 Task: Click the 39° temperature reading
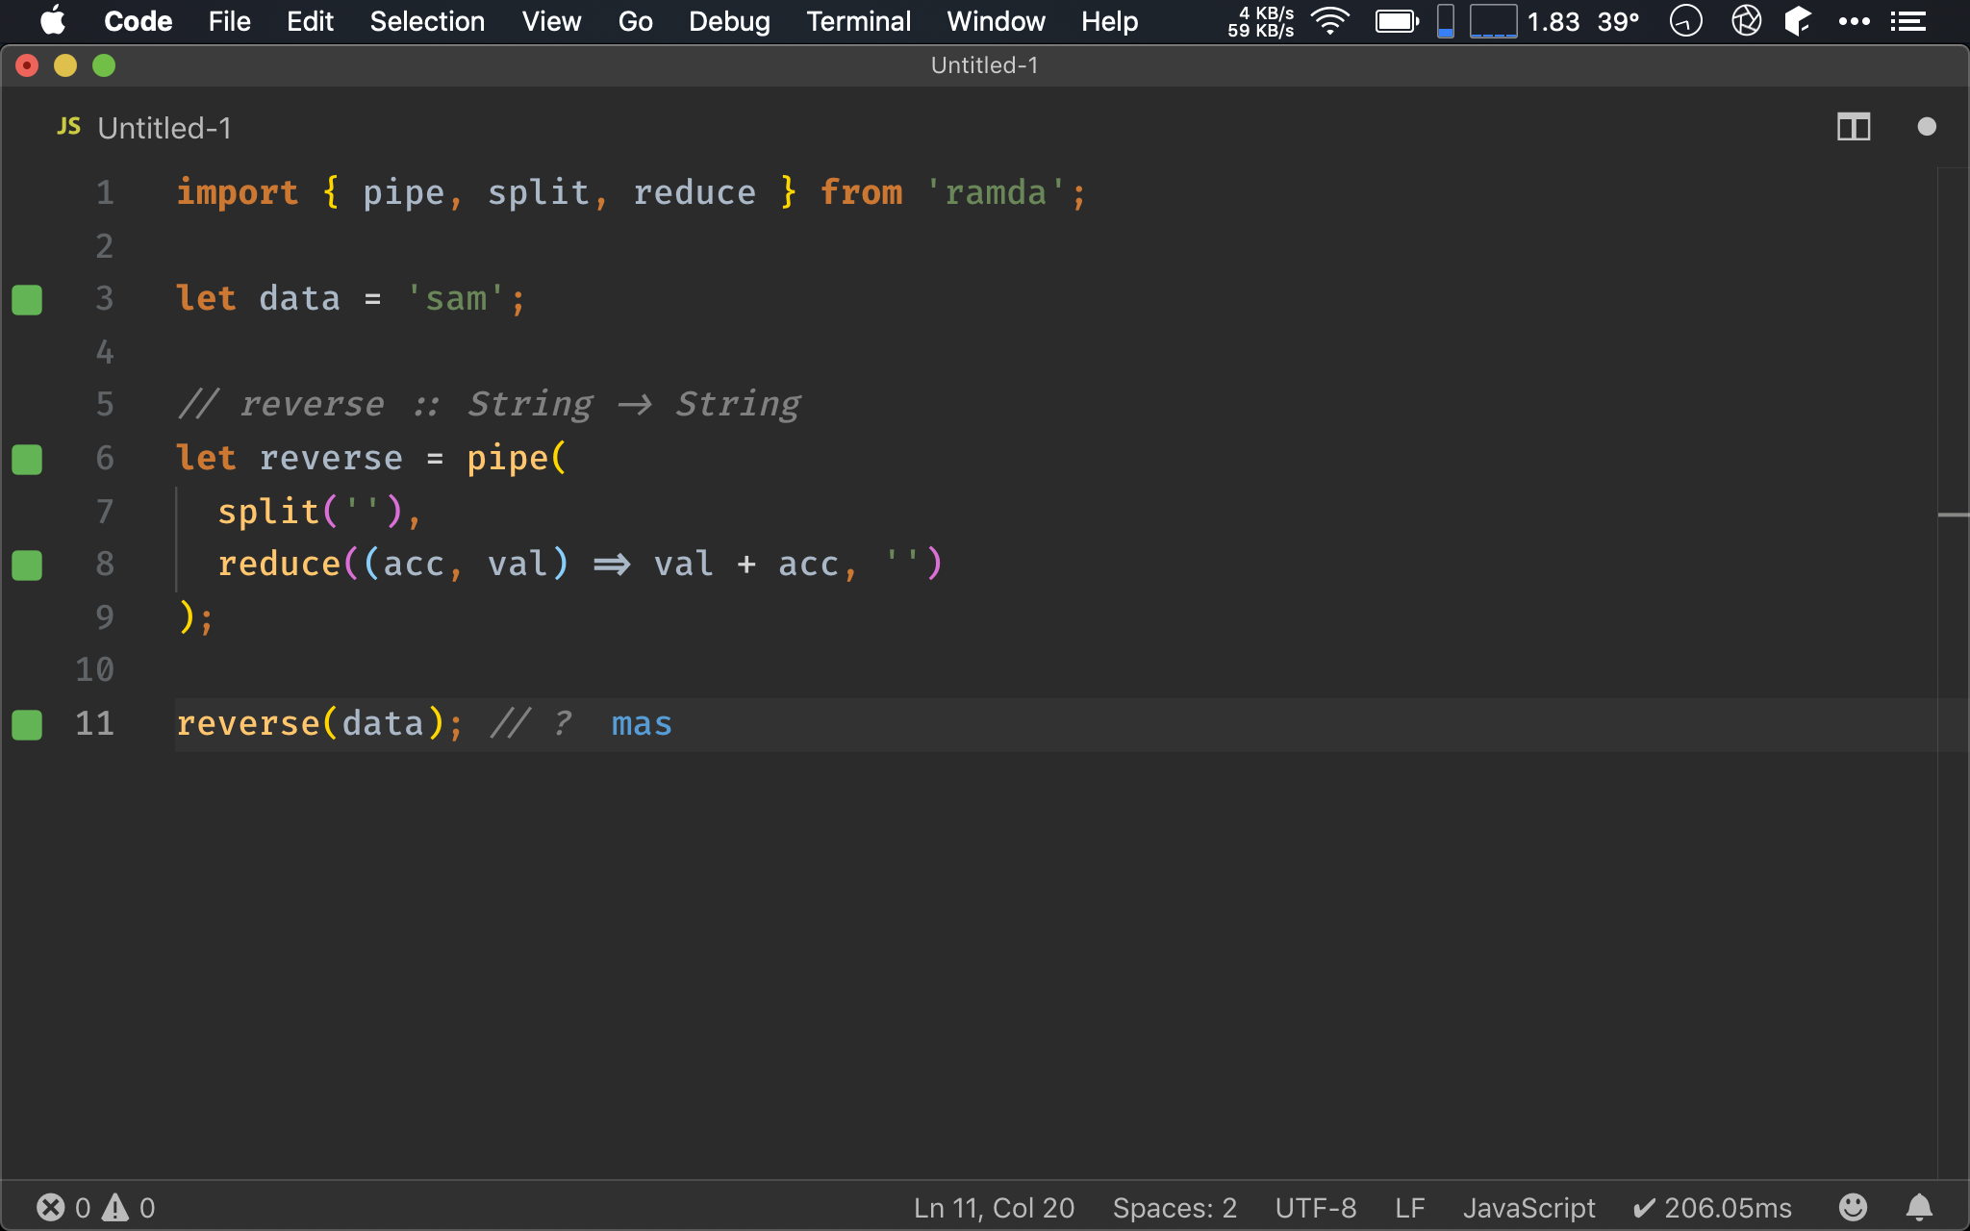coord(1618,21)
